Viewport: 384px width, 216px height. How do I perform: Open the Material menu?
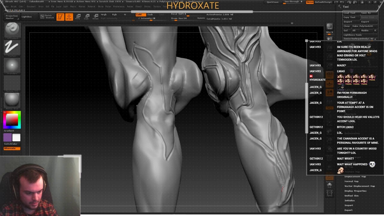pyautogui.click(x=91, y=6)
